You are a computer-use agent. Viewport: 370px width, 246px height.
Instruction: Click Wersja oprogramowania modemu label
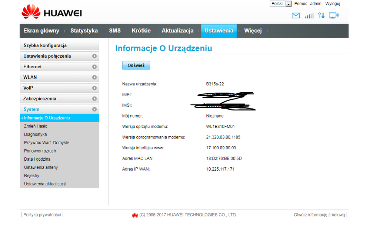pyautogui.click(x=154, y=137)
